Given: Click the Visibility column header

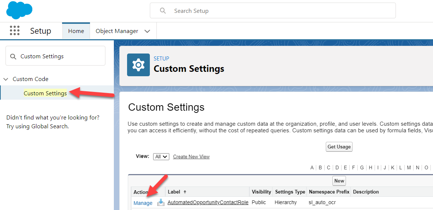Looking at the screenshot, I should point(261,192).
